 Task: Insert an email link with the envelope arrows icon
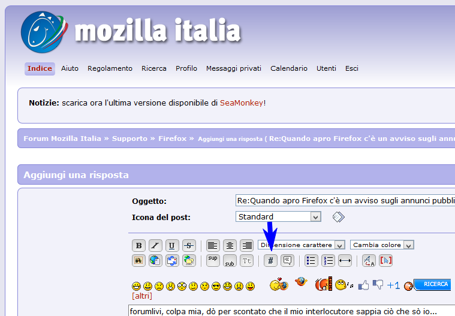(x=172, y=260)
